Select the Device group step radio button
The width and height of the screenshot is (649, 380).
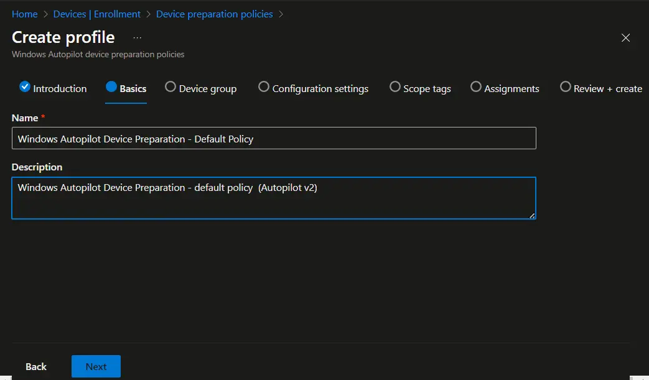[x=171, y=87]
